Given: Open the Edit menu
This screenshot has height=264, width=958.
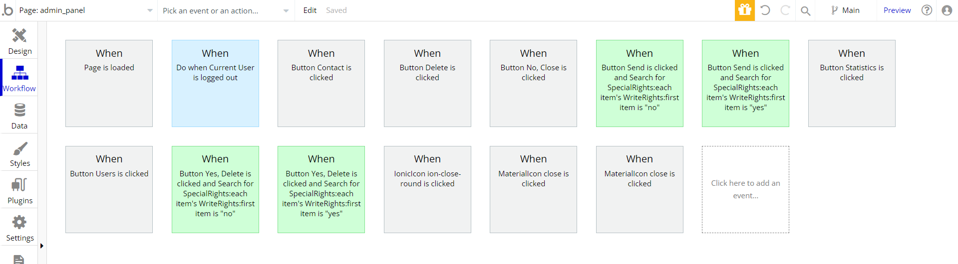Looking at the screenshot, I should pos(310,10).
